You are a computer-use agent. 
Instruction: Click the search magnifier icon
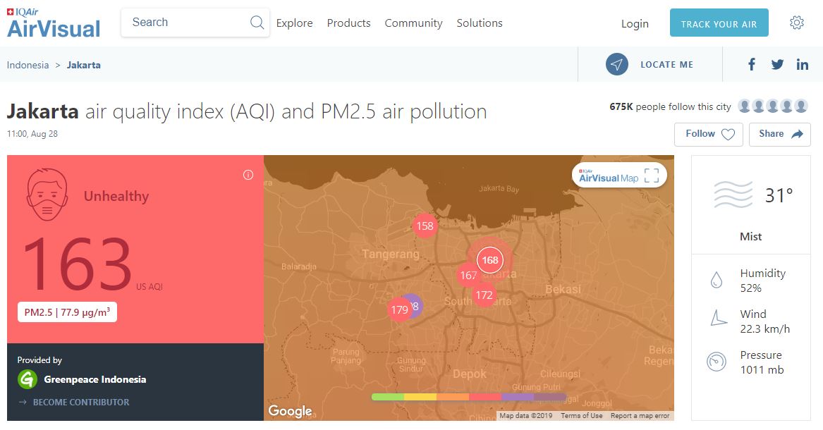pos(257,23)
